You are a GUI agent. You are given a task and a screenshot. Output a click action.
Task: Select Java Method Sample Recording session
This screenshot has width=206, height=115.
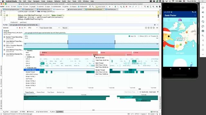pyautogui.click(x=13, y=55)
